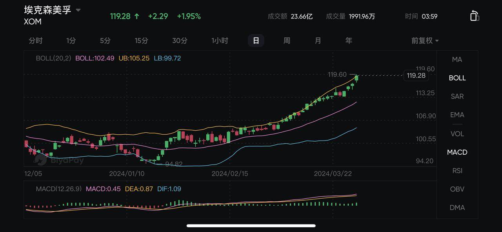Tap the DIF:1.09 readout
This screenshot has height=232, width=502.
pyautogui.click(x=169, y=189)
